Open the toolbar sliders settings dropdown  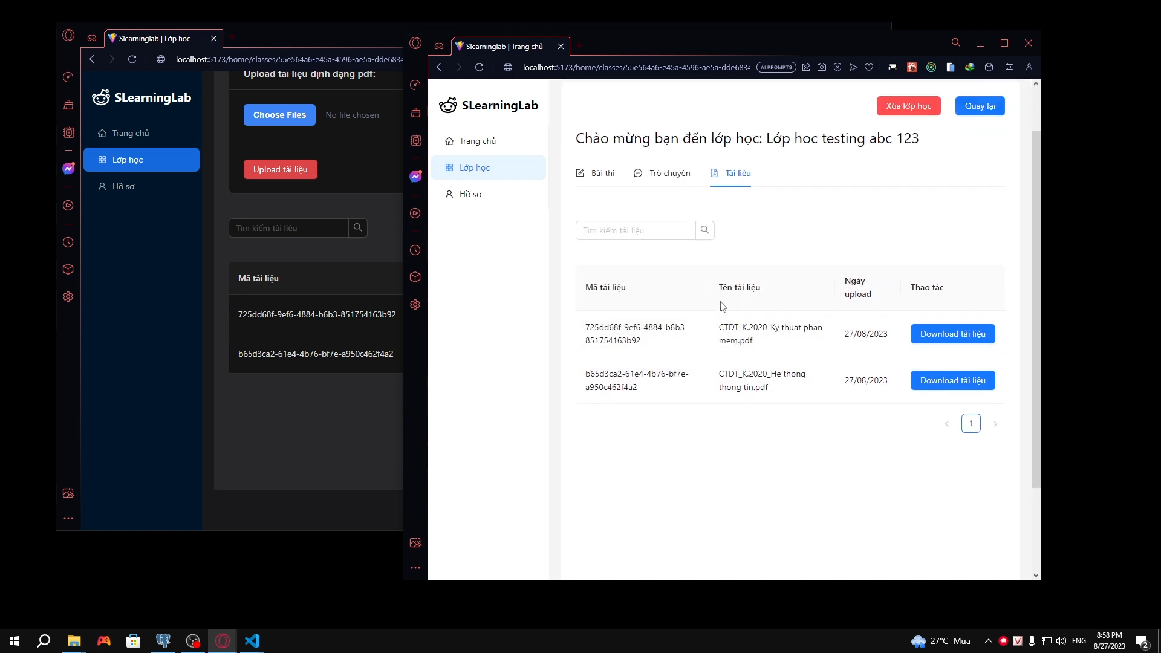(1009, 67)
